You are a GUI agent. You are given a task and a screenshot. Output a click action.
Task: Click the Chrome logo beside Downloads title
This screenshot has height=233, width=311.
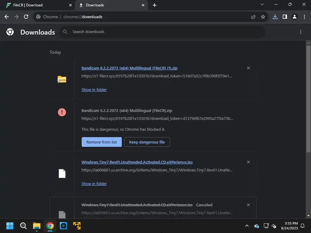tap(10, 32)
